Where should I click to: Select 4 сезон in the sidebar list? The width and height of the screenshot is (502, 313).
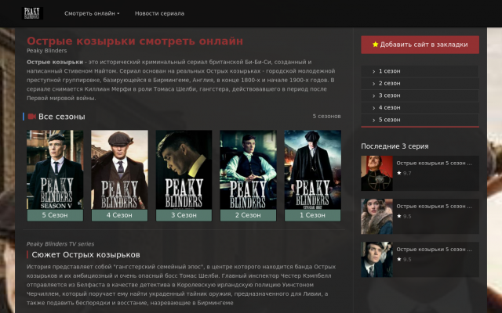point(420,108)
